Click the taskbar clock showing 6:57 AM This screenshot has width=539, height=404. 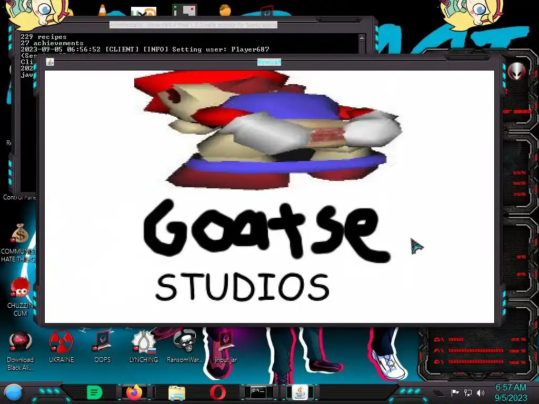511,388
